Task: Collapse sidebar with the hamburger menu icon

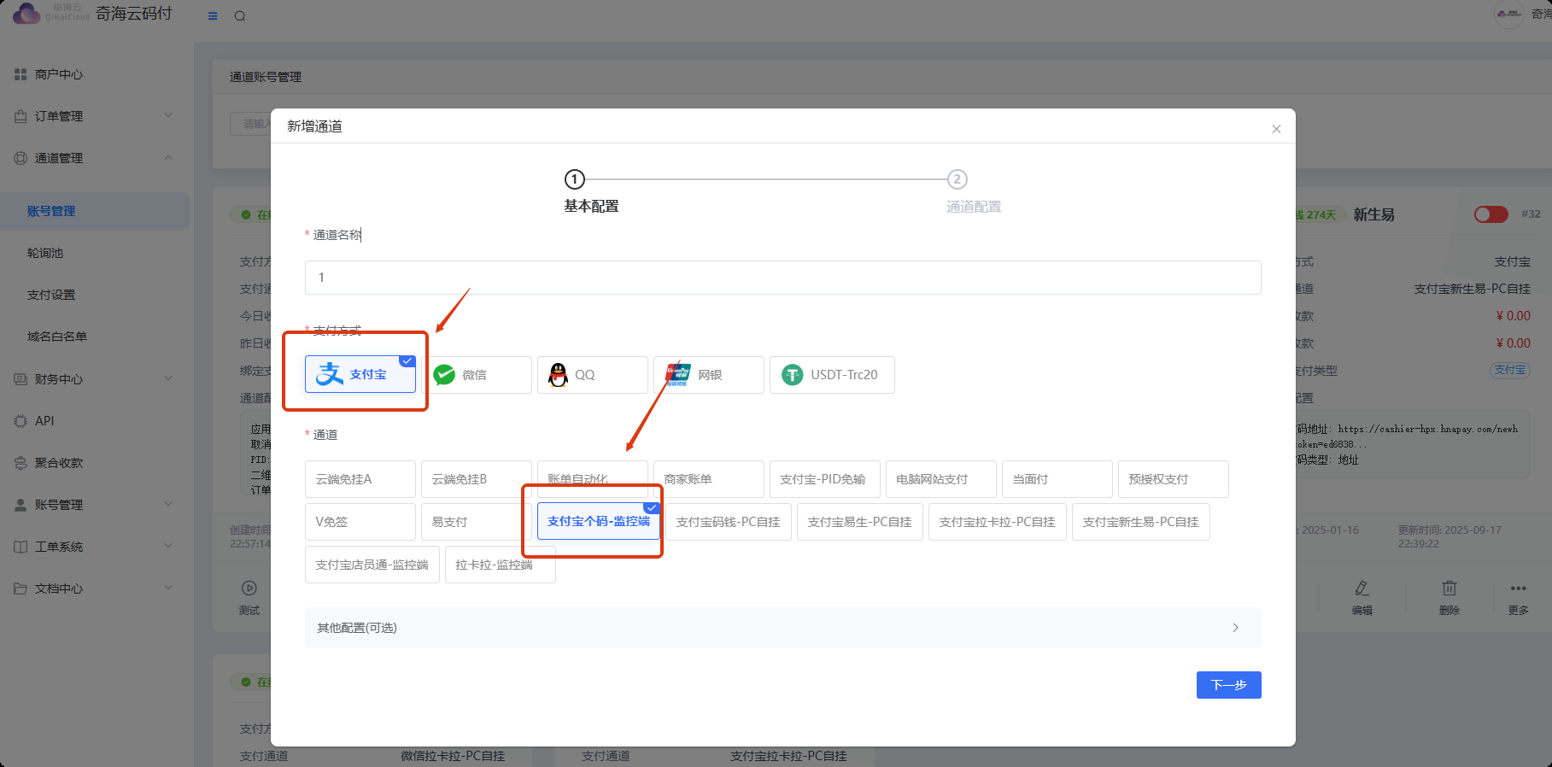Action: click(213, 16)
